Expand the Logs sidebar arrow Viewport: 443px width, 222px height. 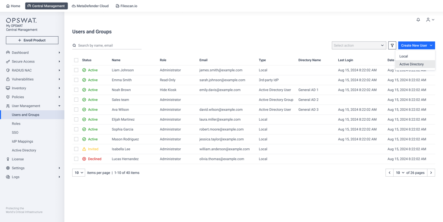[59, 177]
